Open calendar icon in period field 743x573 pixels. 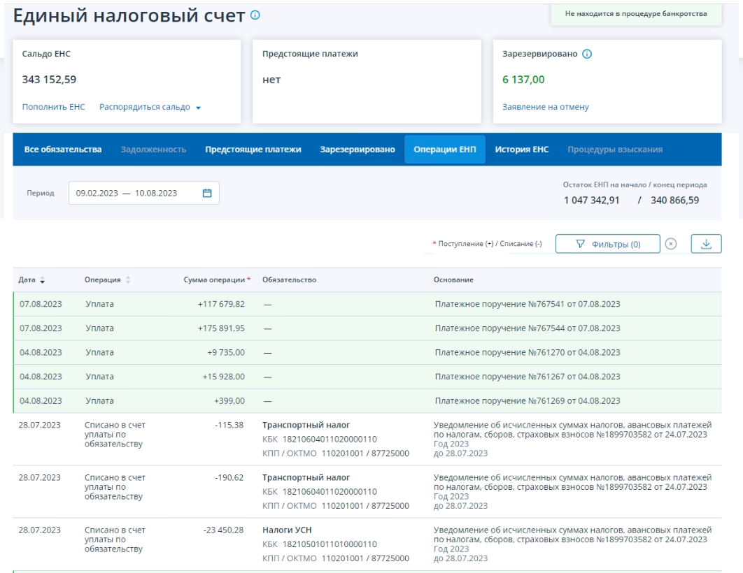(206, 194)
